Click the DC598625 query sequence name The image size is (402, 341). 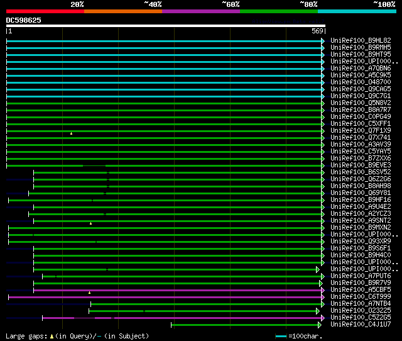[24, 20]
